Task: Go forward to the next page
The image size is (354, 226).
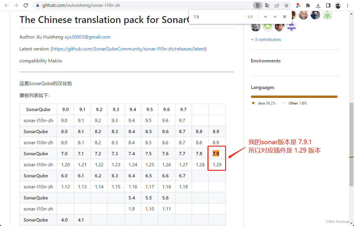Action: click(16, 5)
